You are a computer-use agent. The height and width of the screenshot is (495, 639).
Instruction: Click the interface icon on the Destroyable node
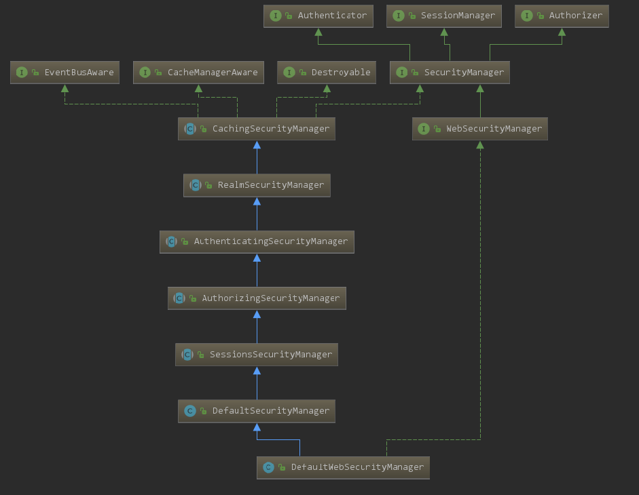(x=289, y=72)
